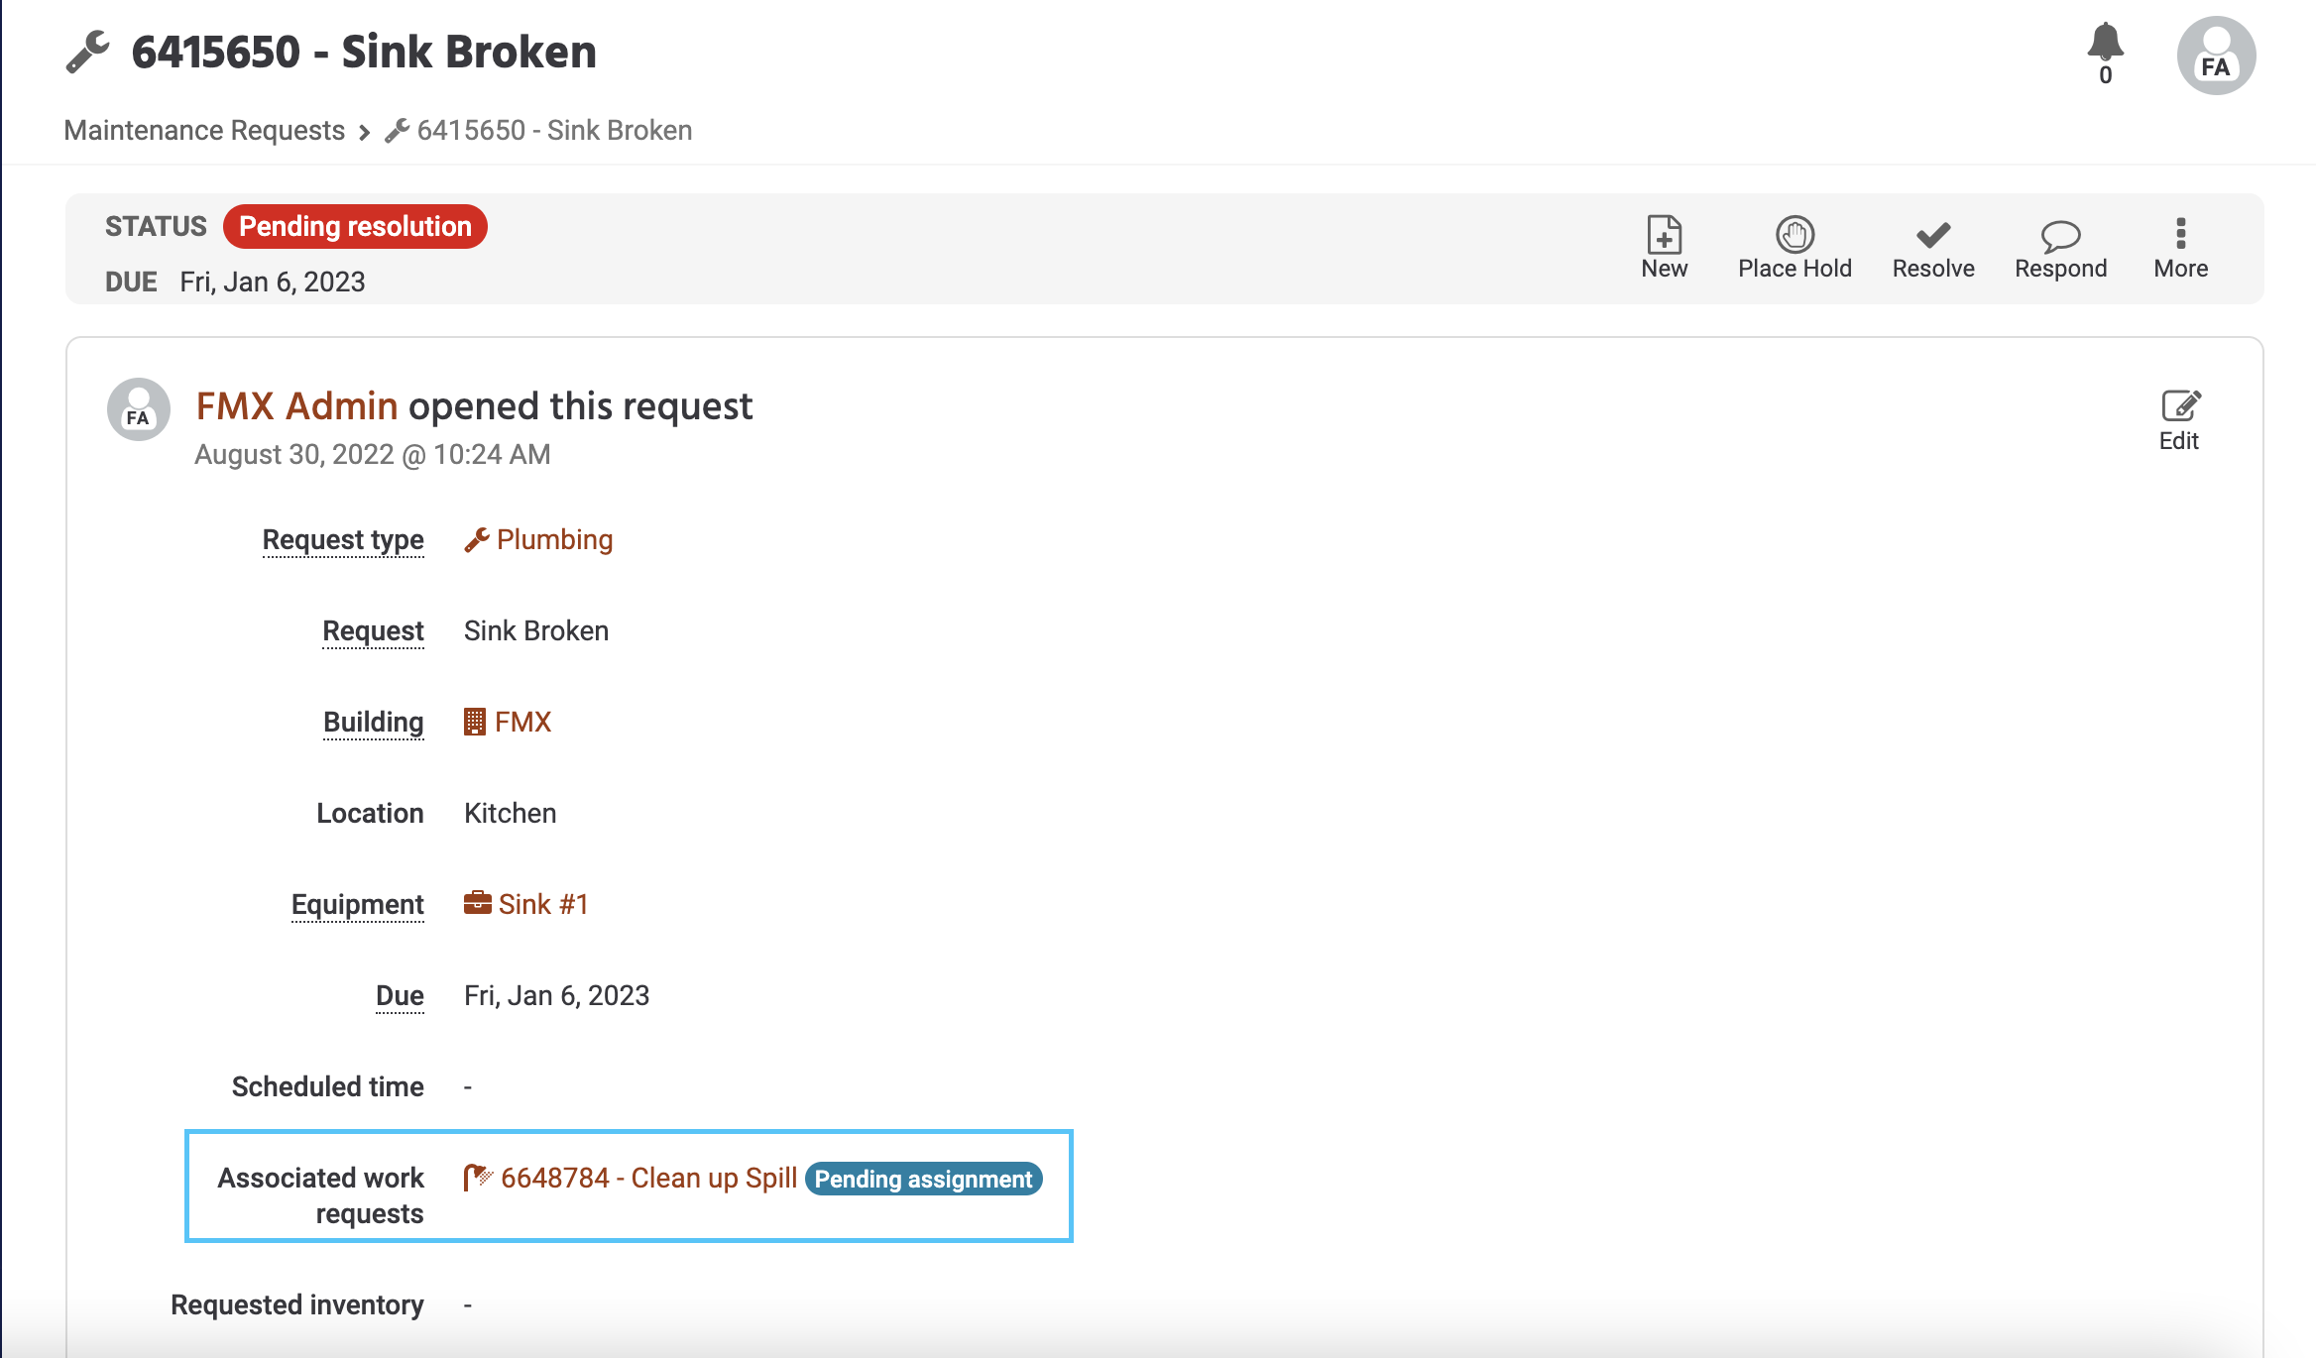Click the Pending assignment status badge
Image resolution: width=2316 pixels, height=1358 pixels.
pyautogui.click(x=923, y=1179)
